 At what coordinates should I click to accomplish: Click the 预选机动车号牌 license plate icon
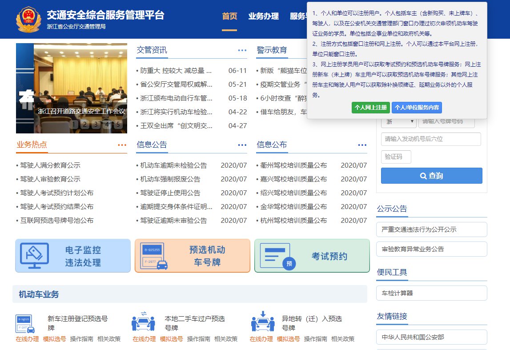(x=154, y=256)
